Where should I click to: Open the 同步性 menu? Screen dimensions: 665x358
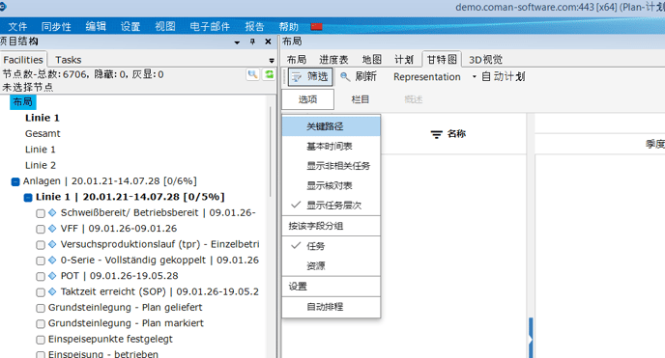tap(56, 27)
